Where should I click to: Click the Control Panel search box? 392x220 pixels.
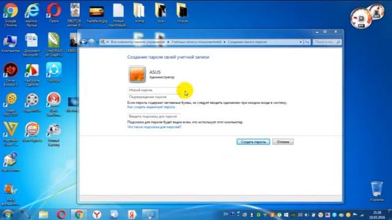(327, 42)
